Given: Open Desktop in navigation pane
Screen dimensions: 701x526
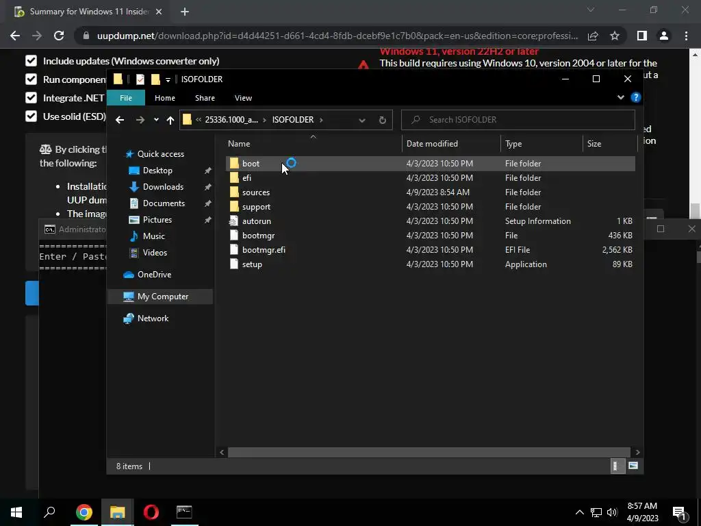Looking at the screenshot, I should click(157, 171).
